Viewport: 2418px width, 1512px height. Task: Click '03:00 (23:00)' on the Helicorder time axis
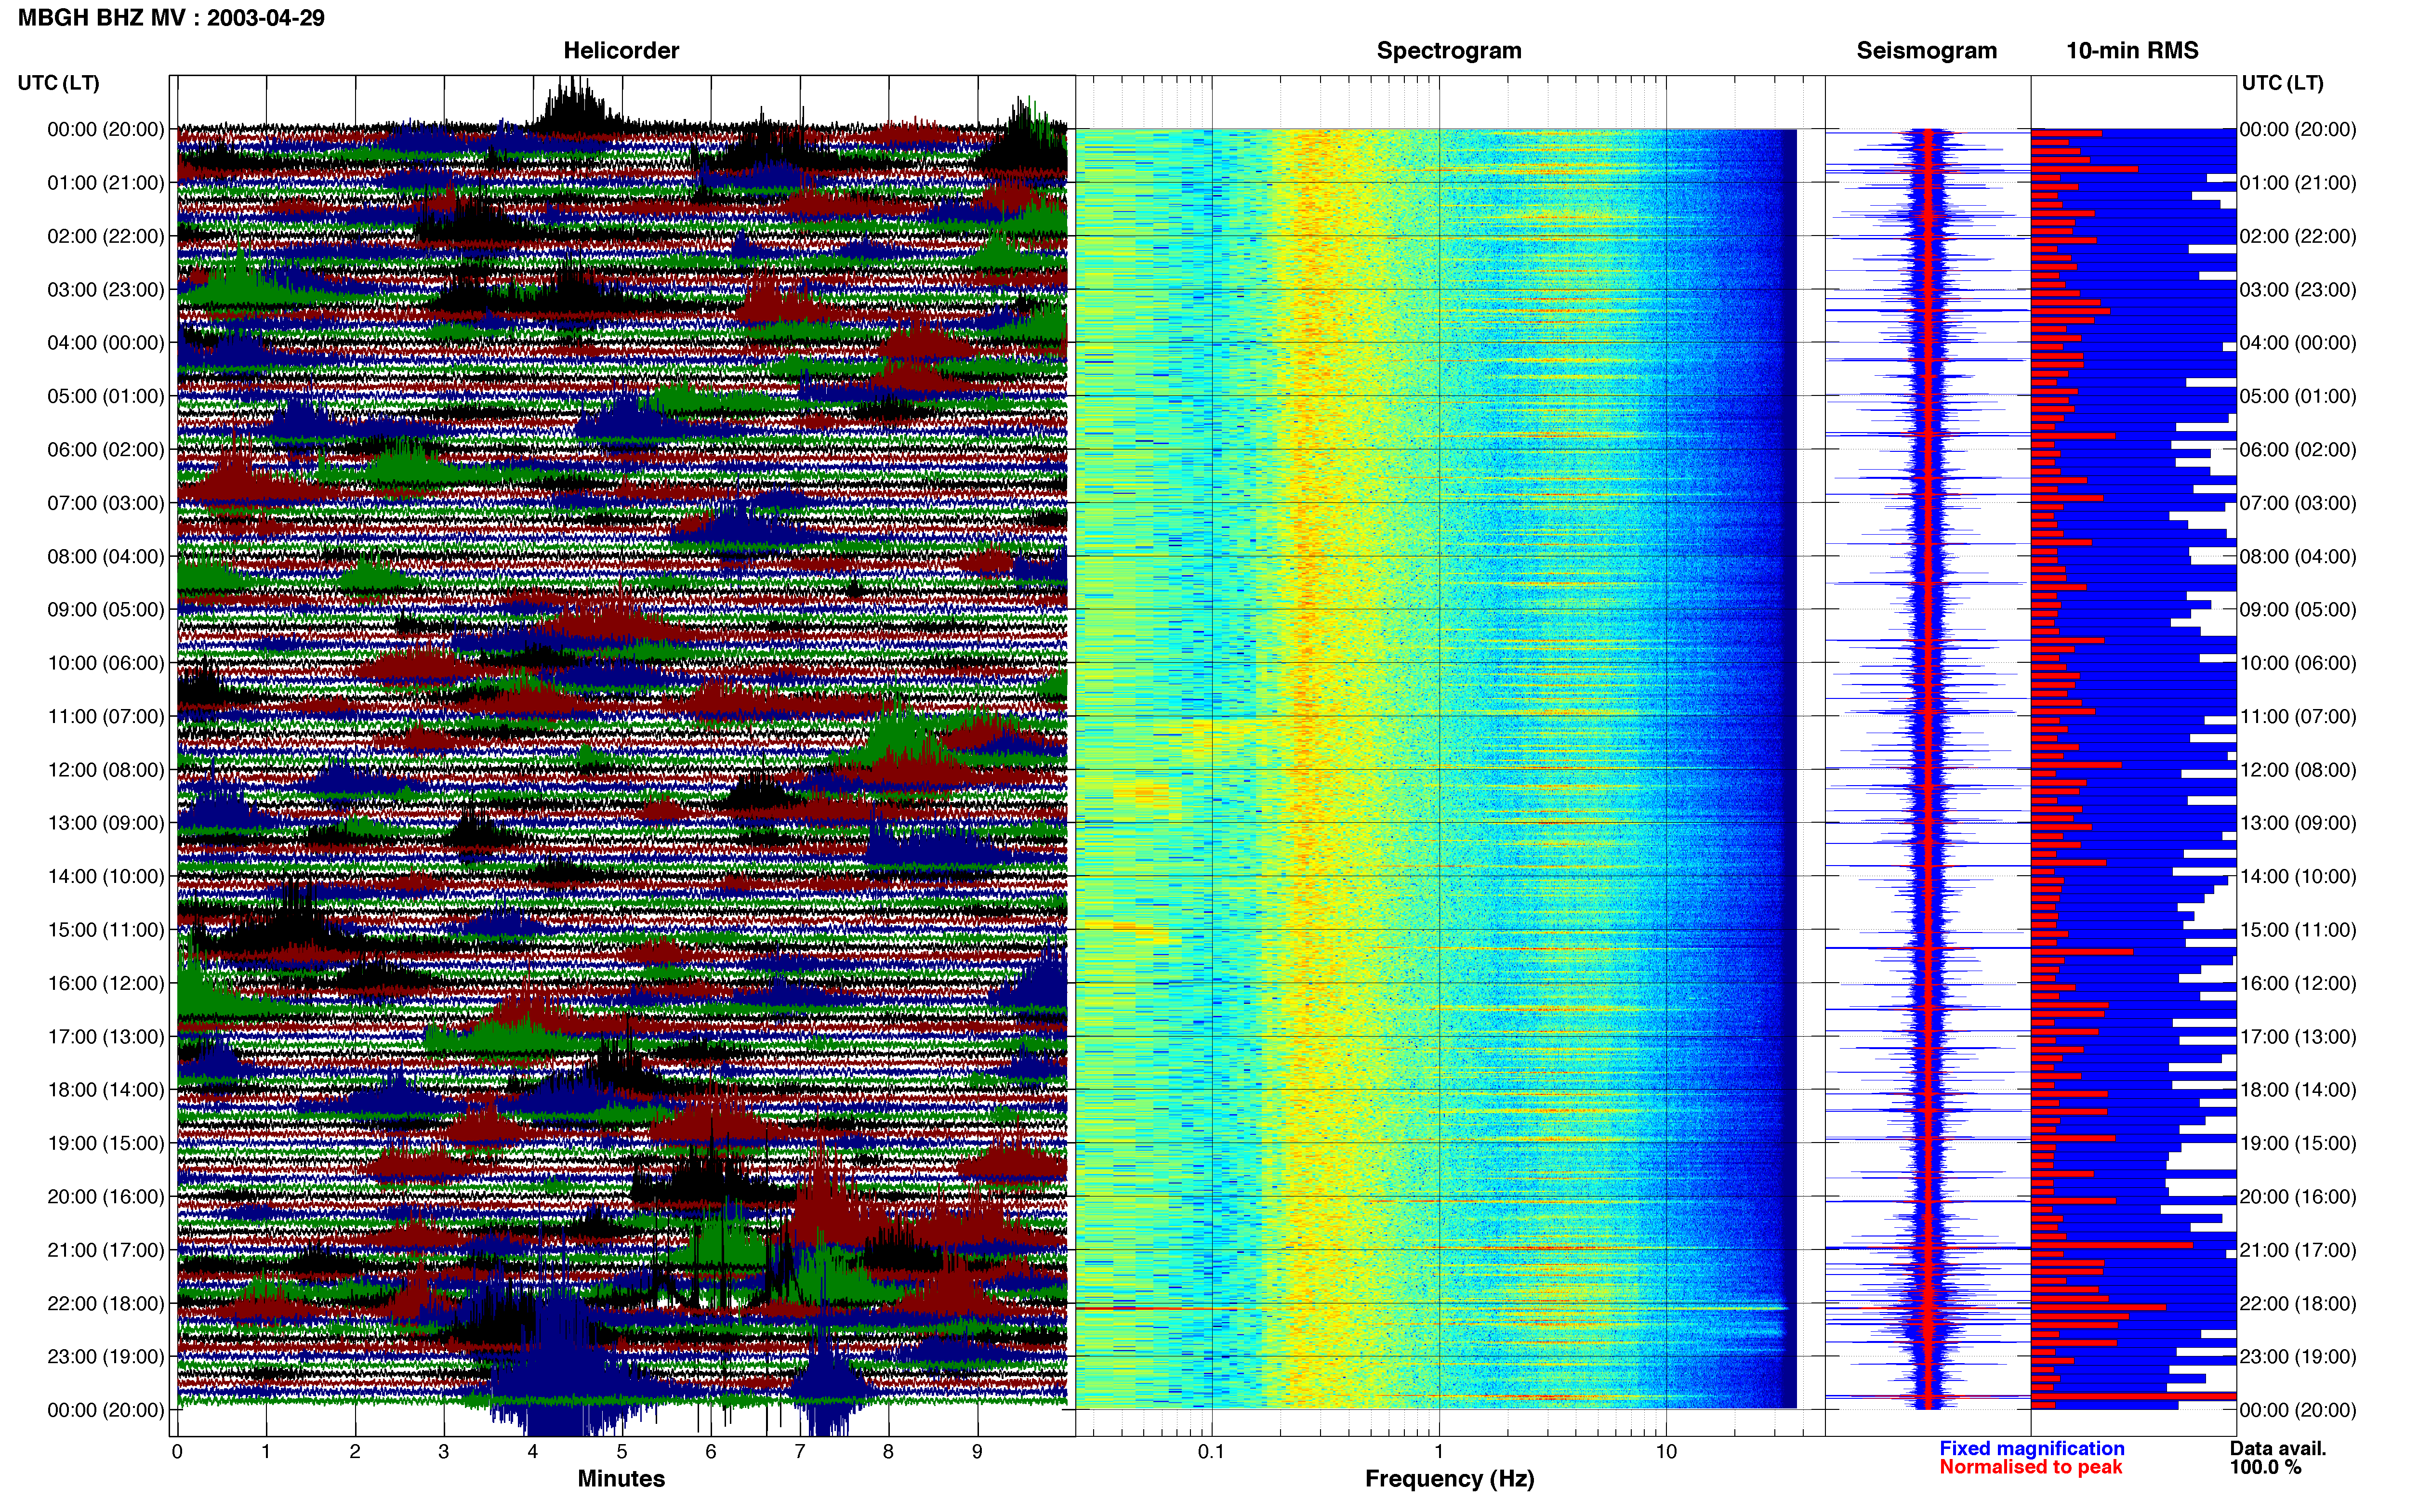point(106,290)
